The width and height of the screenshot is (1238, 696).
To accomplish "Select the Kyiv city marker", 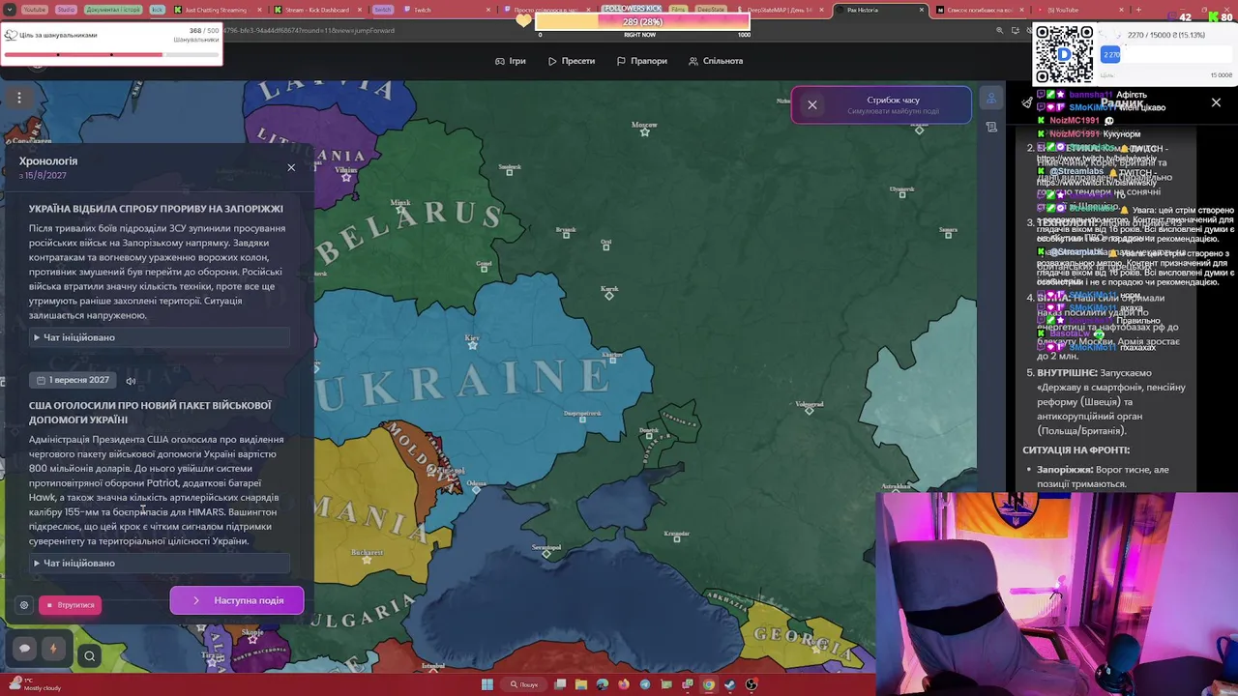I will coord(472,344).
